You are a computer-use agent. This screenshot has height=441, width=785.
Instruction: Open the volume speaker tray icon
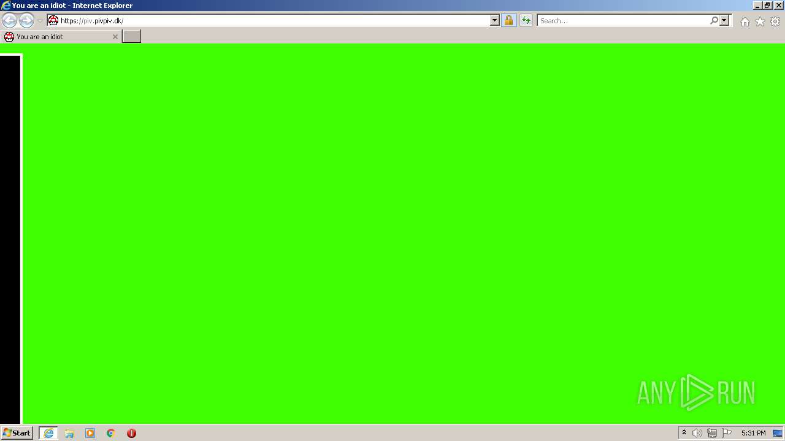click(x=697, y=433)
